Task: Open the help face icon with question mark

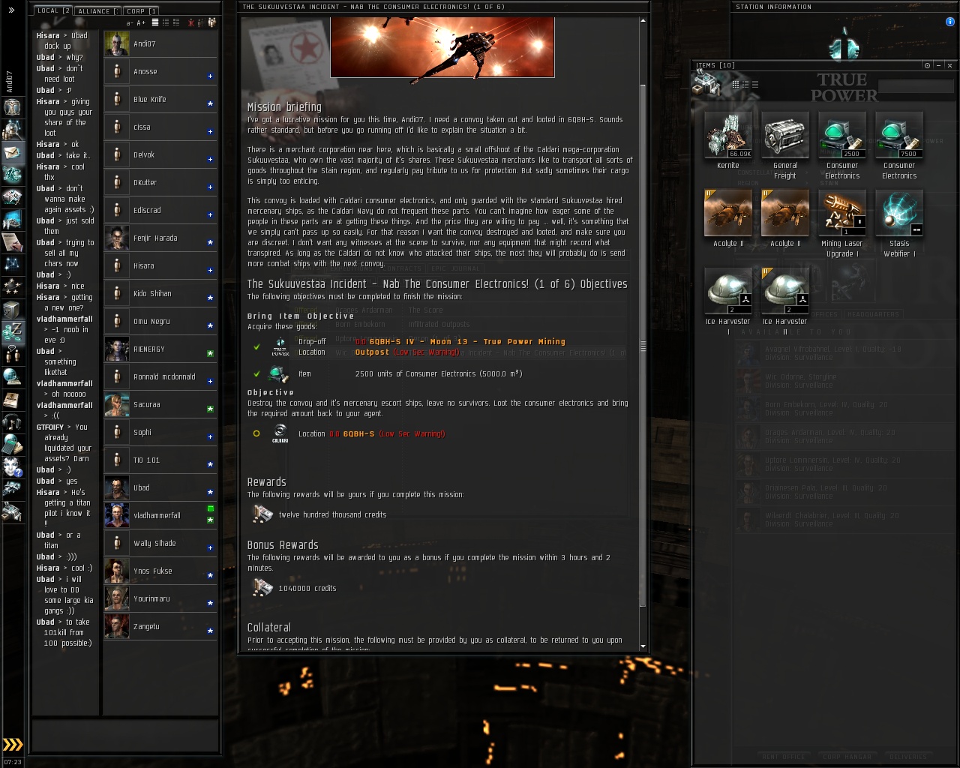Action: pos(11,466)
